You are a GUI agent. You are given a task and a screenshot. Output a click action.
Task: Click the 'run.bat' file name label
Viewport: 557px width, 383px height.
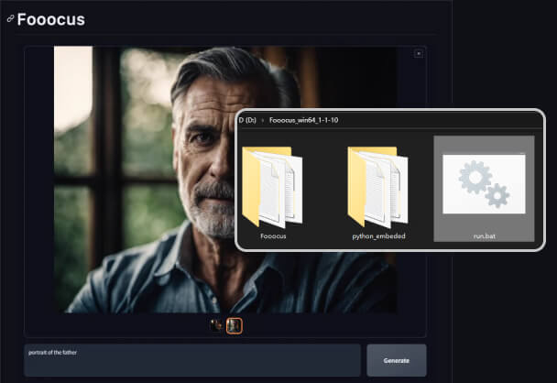pyautogui.click(x=484, y=235)
